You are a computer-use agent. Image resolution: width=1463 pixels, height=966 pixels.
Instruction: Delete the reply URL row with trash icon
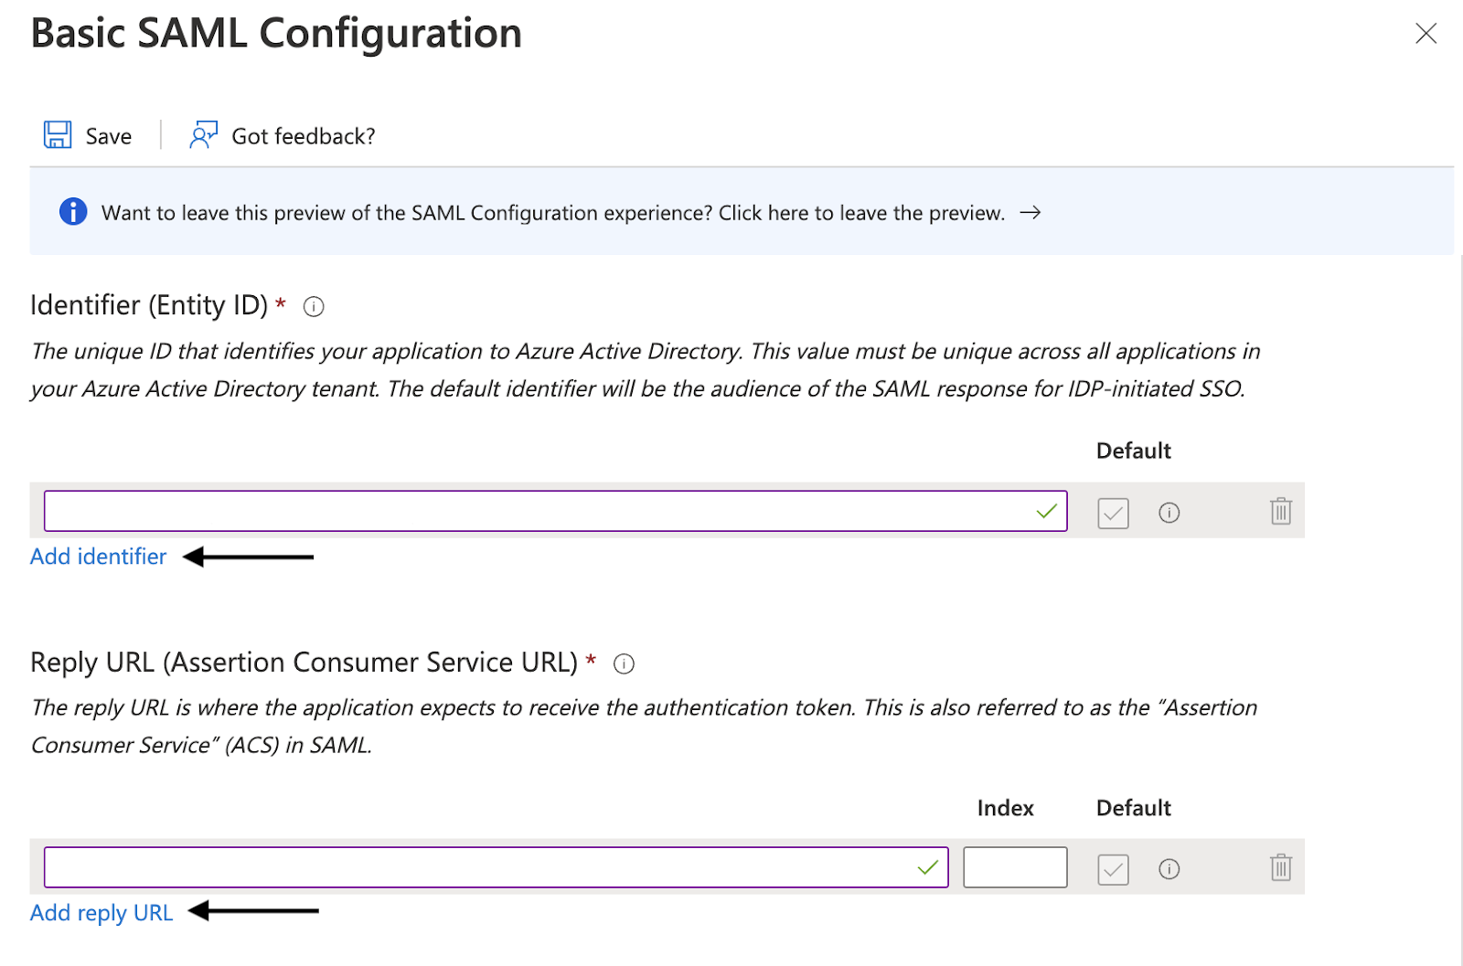[1280, 867]
